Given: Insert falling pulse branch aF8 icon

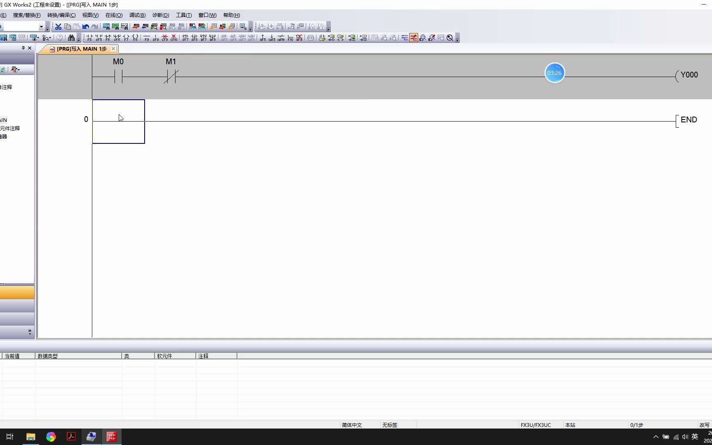Looking at the screenshot, I should [x=213, y=38].
